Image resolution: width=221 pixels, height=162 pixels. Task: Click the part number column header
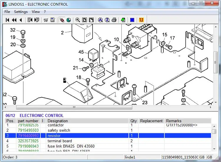(x=28, y=121)
